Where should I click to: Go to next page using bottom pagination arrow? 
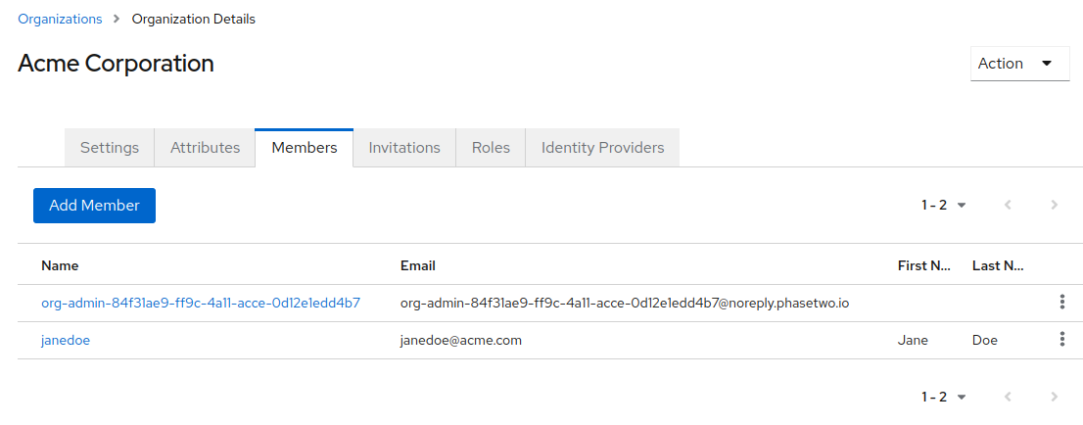pyautogui.click(x=1054, y=397)
